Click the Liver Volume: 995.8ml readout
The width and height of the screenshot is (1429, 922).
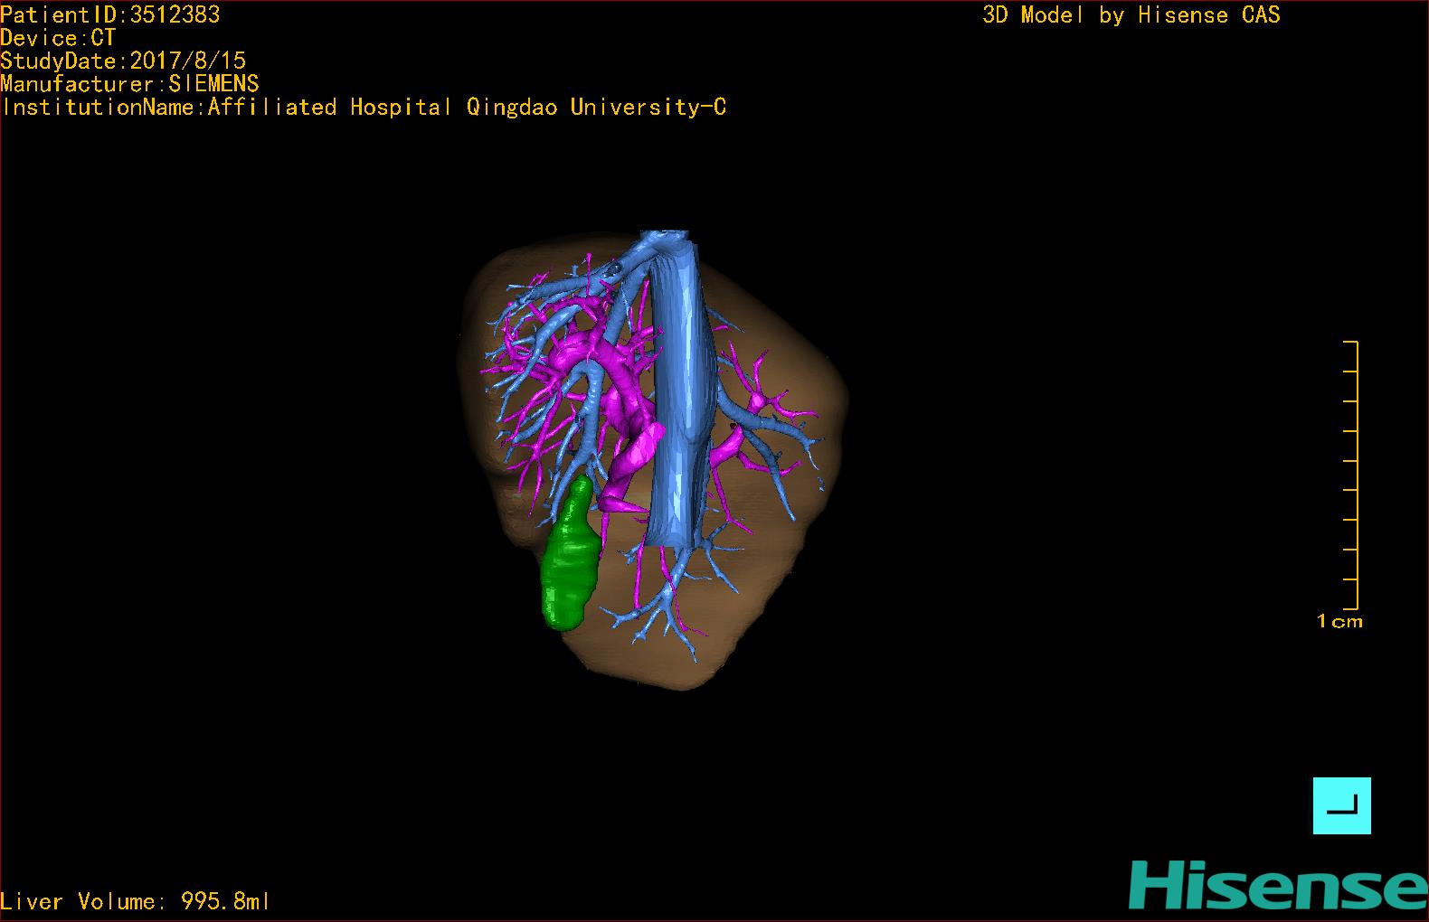coord(135,901)
